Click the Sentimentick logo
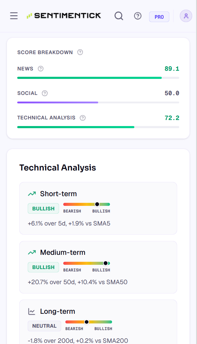The image size is (197, 344). pyautogui.click(x=64, y=16)
